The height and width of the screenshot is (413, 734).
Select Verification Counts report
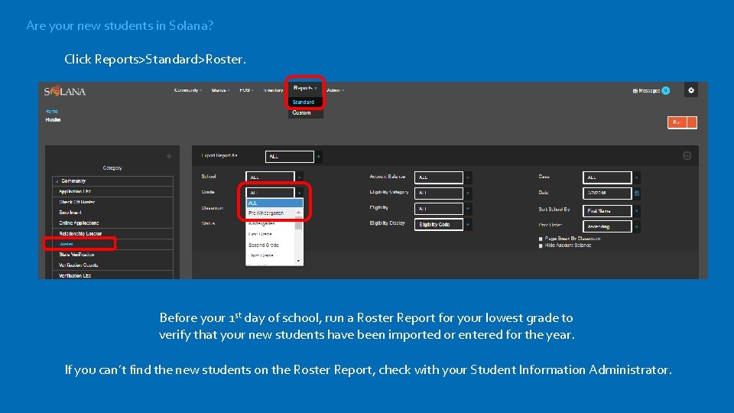[112, 265]
